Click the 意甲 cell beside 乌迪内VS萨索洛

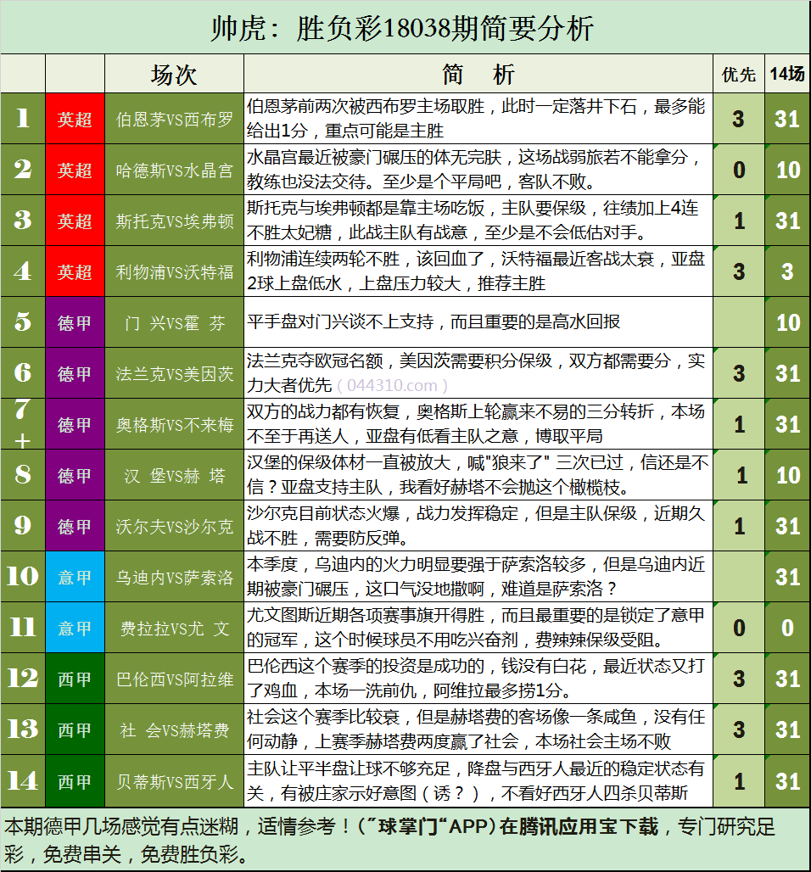click(x=76, y=577)
